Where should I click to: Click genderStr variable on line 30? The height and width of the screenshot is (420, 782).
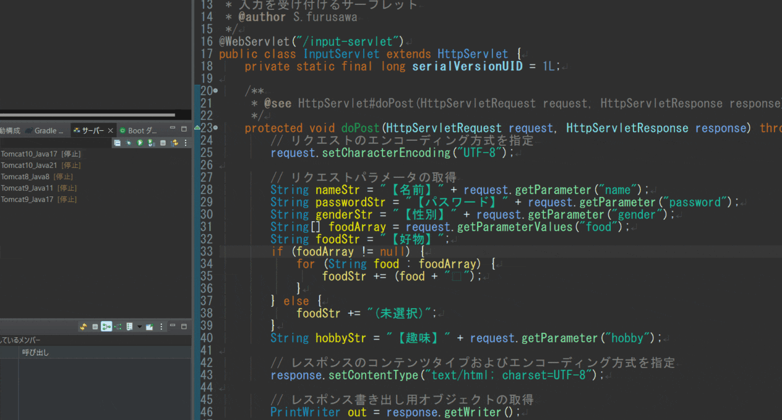pyautogui.click(x=344, y=215)
